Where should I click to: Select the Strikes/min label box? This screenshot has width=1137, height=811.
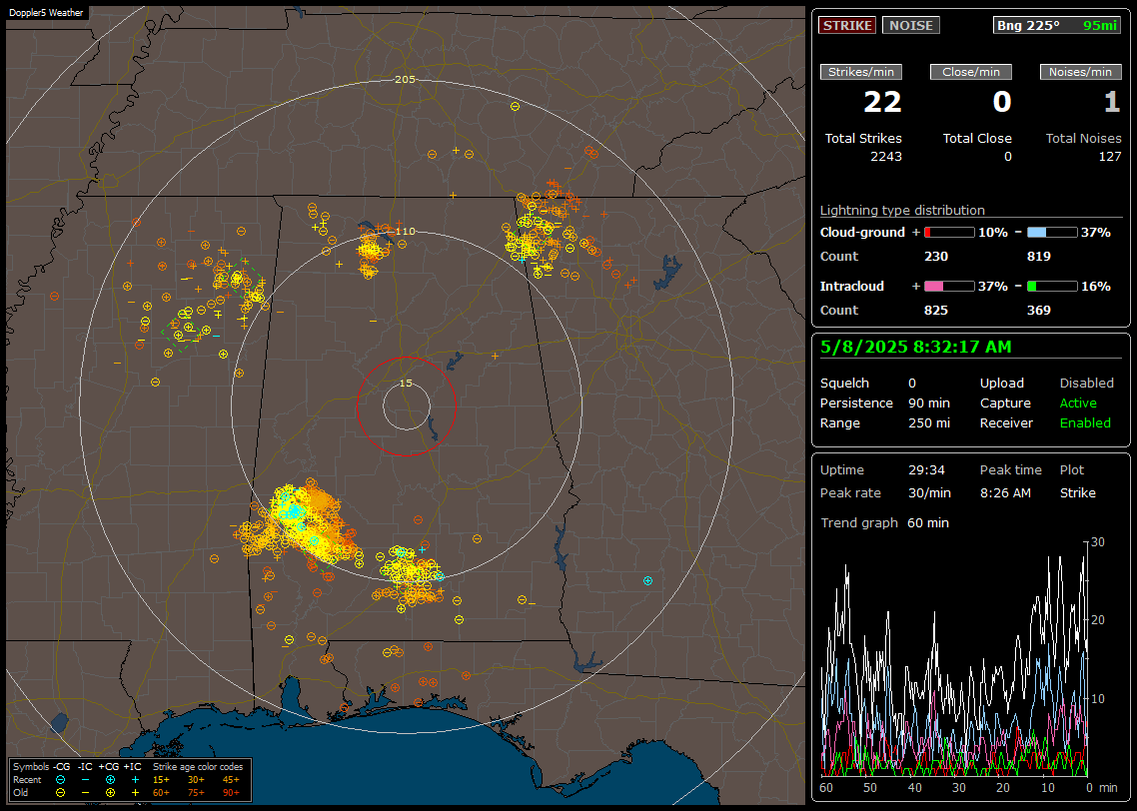pyautogui.click(x=860, y=72)
